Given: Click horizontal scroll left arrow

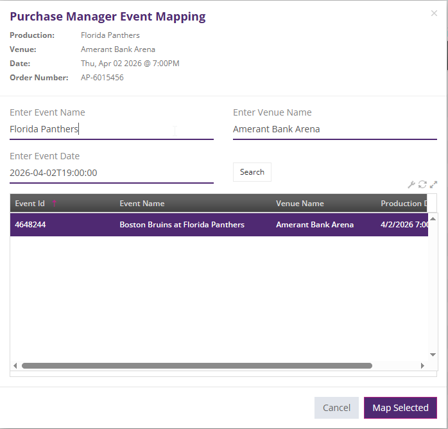Looking at the screenshot, I should (x=15, y=365).
